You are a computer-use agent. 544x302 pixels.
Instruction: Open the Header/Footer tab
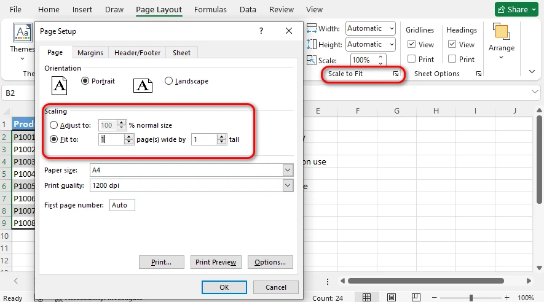(x=138, y=53)
